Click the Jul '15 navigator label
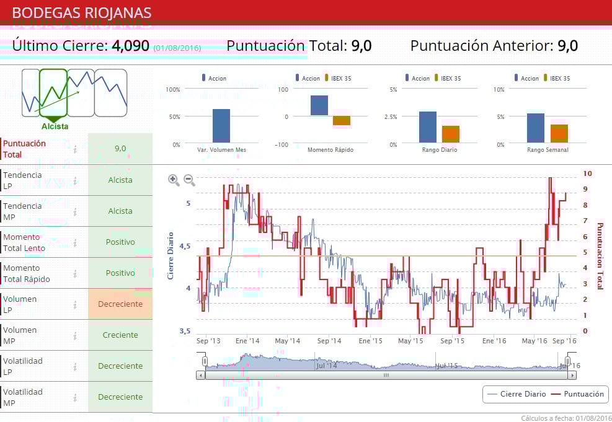Viewport: 612px width, 422px height. [x=446, y=366]
